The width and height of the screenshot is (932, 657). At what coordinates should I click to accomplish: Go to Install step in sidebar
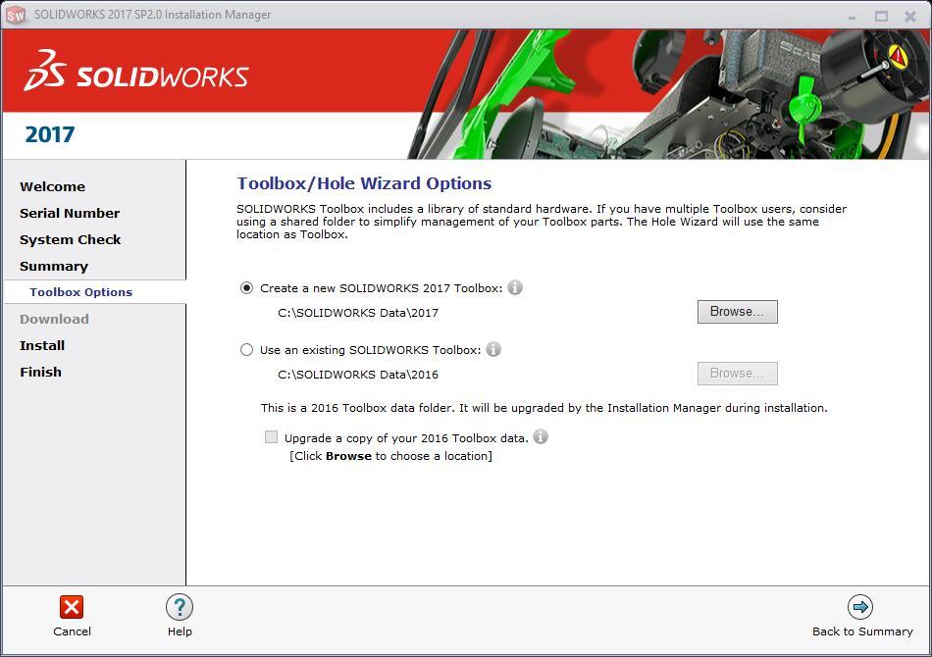coord(42,346)
